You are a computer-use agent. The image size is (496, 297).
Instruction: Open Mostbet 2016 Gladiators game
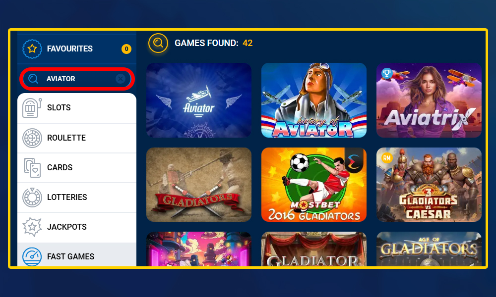pyautogui.click(x=314, y=185)
